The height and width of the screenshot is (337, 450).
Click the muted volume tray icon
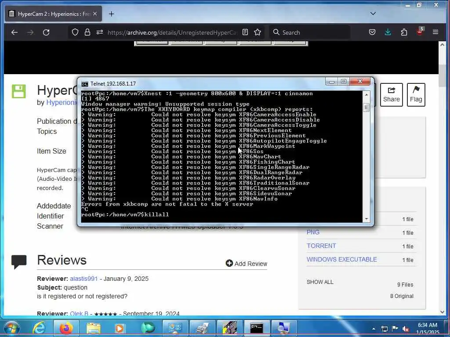(x=406, y=329)
